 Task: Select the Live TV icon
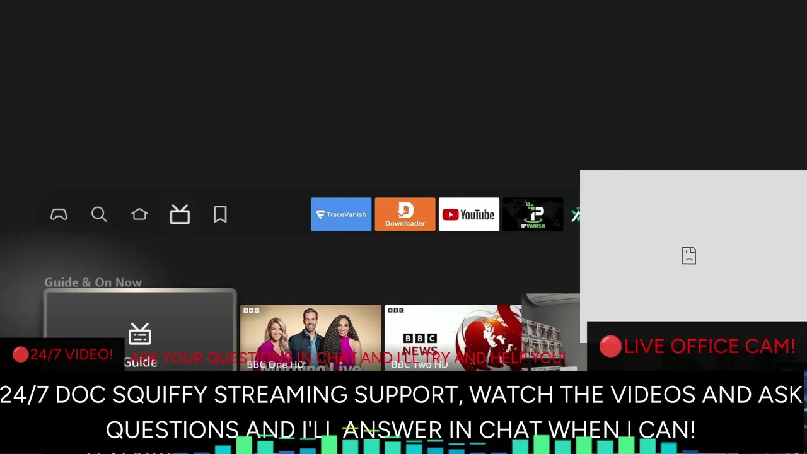(180, 214)
